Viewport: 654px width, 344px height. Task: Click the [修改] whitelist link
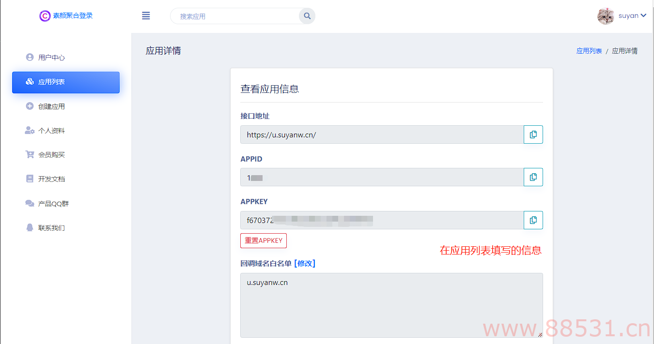305,263
